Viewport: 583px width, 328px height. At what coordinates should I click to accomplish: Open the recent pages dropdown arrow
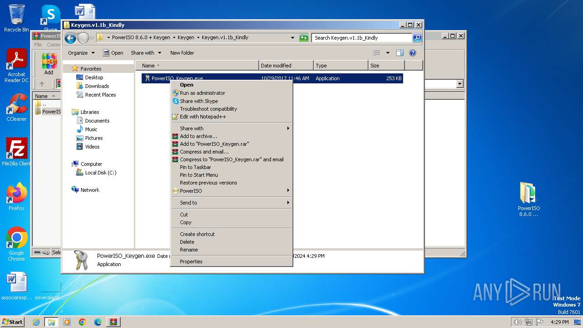pyautogui.click(x=92, y=38)
